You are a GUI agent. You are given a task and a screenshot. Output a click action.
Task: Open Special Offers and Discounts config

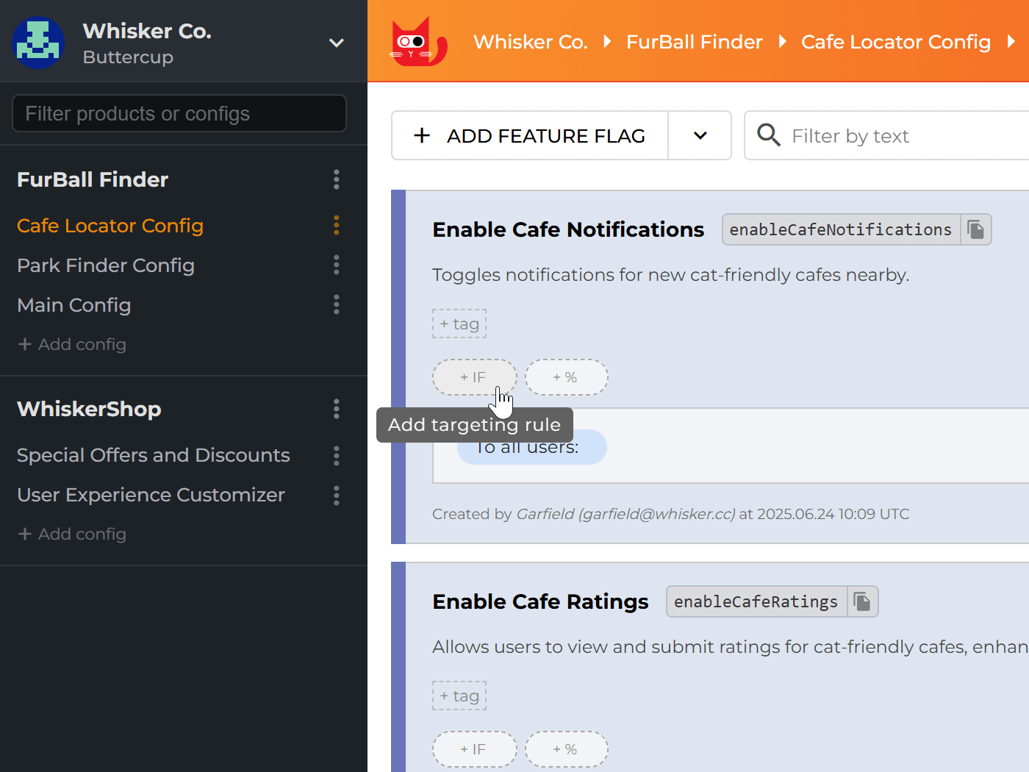click(154, 455)
